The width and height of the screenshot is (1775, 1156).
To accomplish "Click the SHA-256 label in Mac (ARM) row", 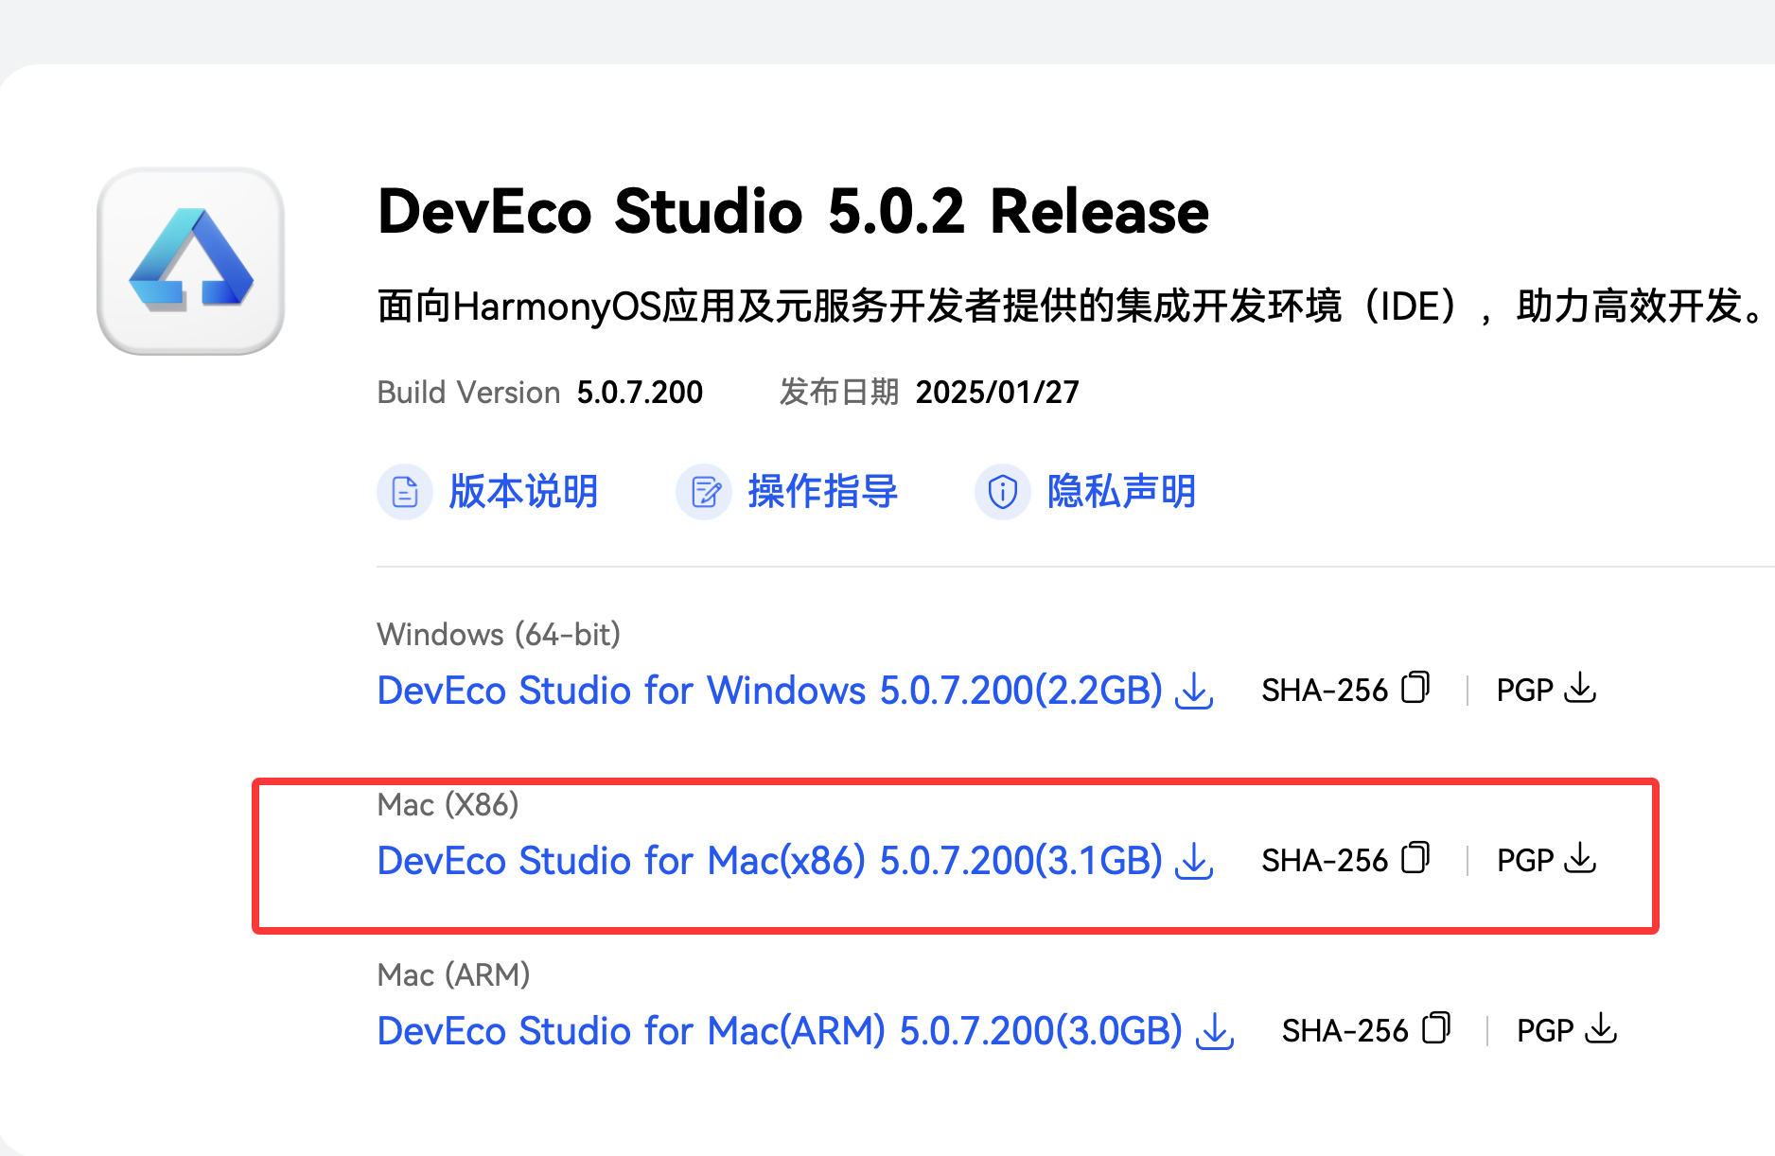I will pyautogui.click(x=1345, y=1031).
